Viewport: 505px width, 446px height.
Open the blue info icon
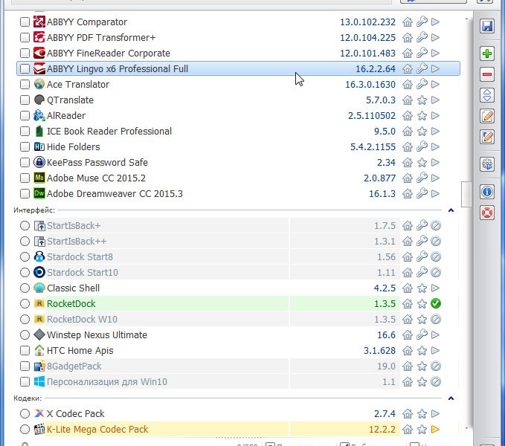tap(487, 192)
